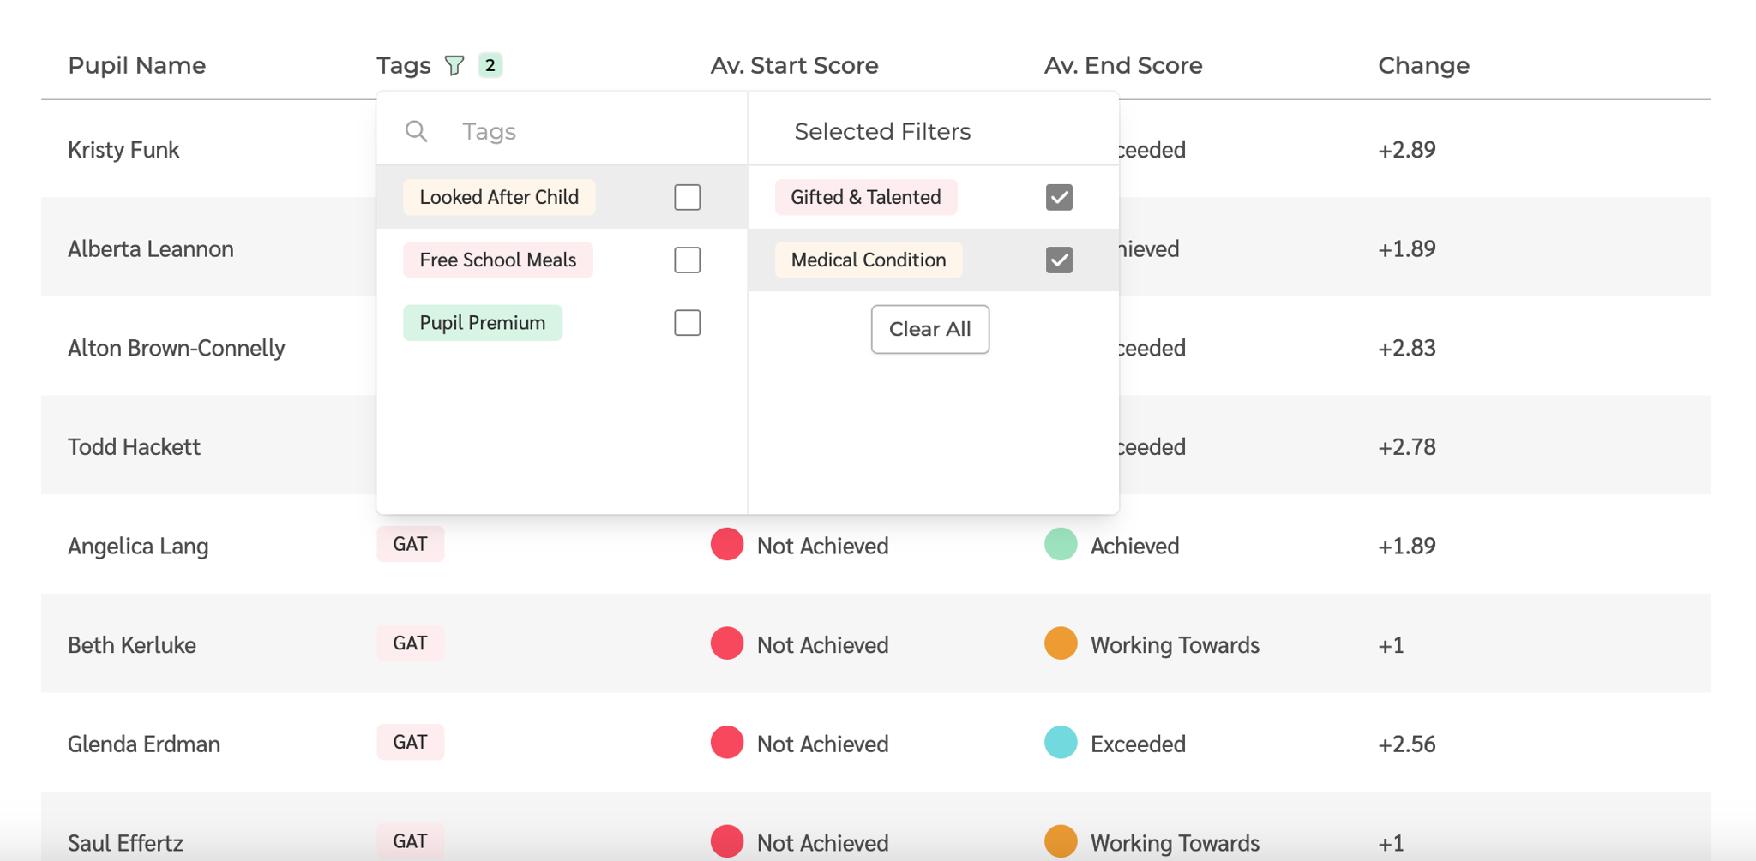Disable the Medical Condition filter checkbox
This screenshot has height=861, width=1756.
[x=1060, y=260]
